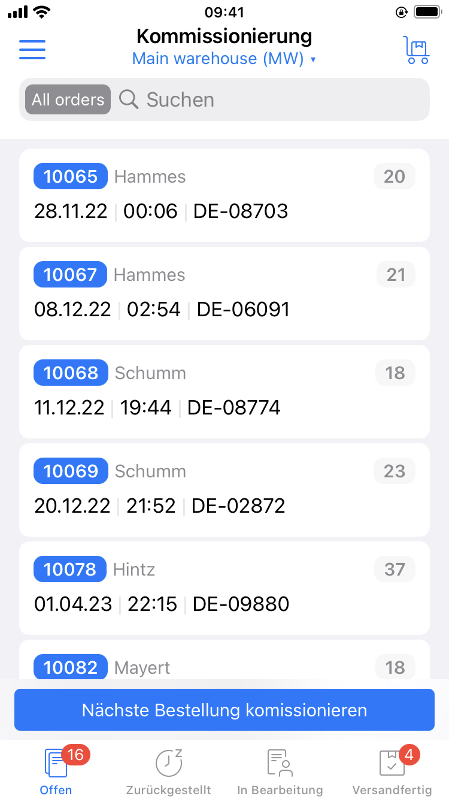Tap the red 16 badge on Offen
Image resolution: width=449 pixels, height=799 pixels.
[75, 755]
